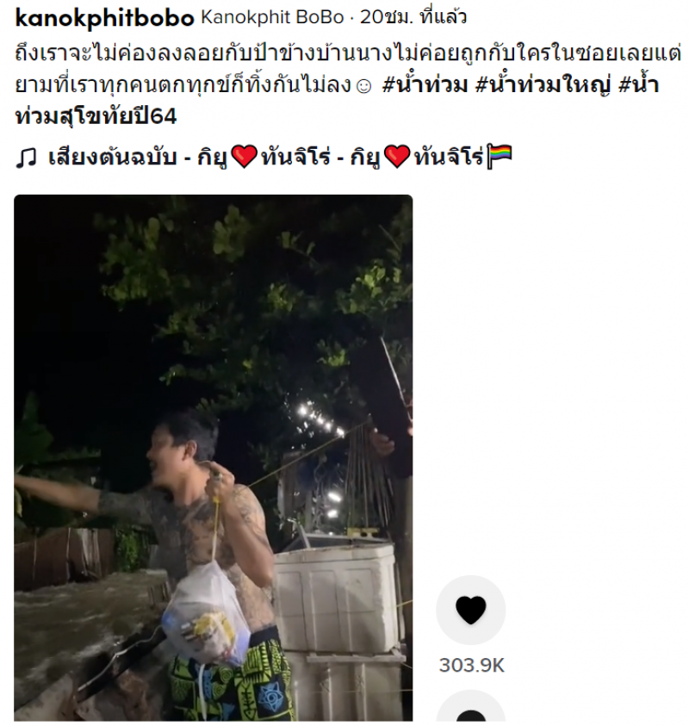Open hashtag #น้ำท่วมใหญ่
689x726 pixels.
[x=543, y=85]
